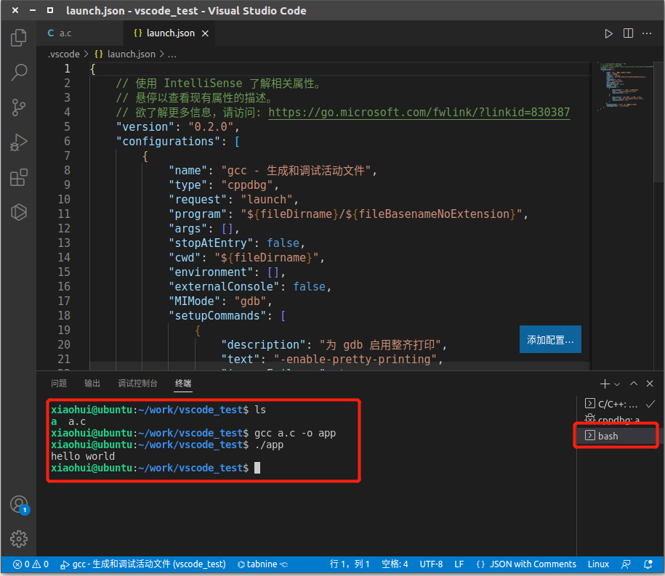Click 行 1, 列 1 cursor position
The height and width of the screenshot is (576, 665).
pyautogui.click(x=350, y=564)
